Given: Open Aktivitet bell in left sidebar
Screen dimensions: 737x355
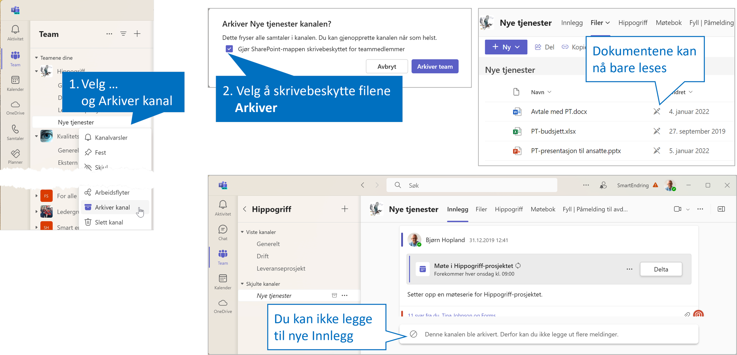Looking at the screenshot, I should [x=15, y=32].
